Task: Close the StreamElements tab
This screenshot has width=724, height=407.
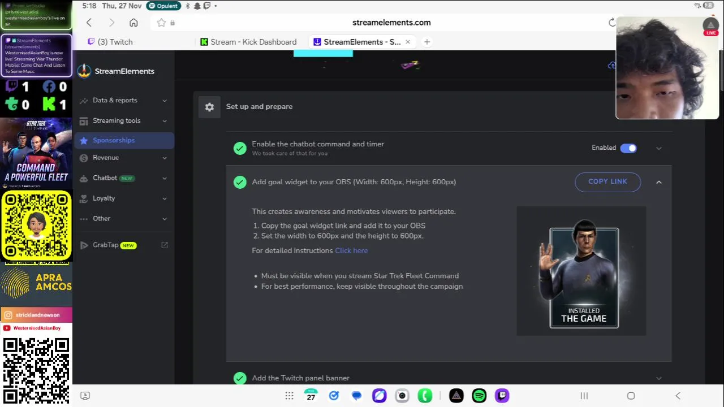Action: pos(407,42)
